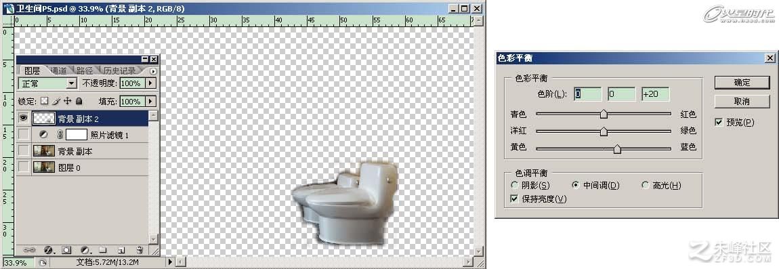Click the lock image pixels brush icon
The image size is (779, 269).
coord(56,101)
